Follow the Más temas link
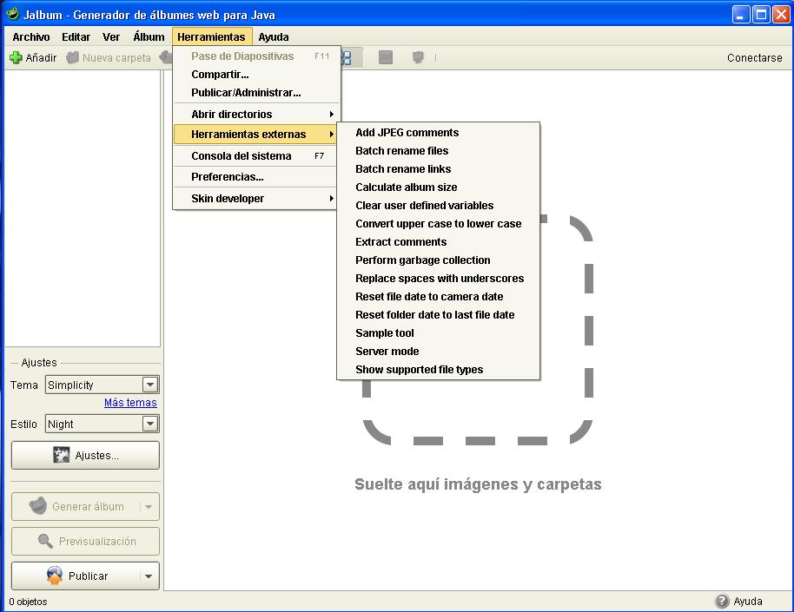 tap(130, 403)
